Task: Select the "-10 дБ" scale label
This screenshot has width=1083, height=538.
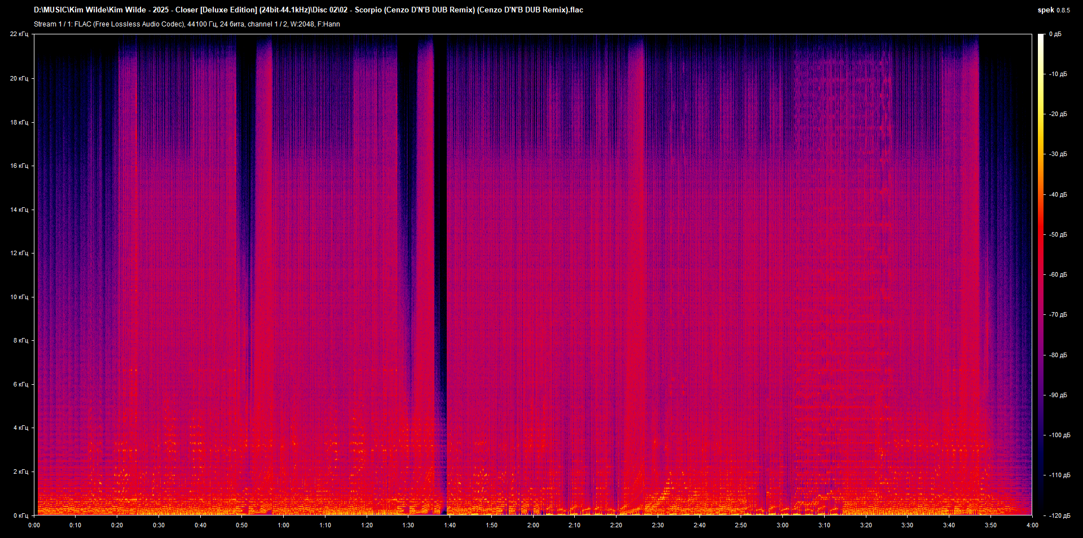Action: coord(1057,74)
